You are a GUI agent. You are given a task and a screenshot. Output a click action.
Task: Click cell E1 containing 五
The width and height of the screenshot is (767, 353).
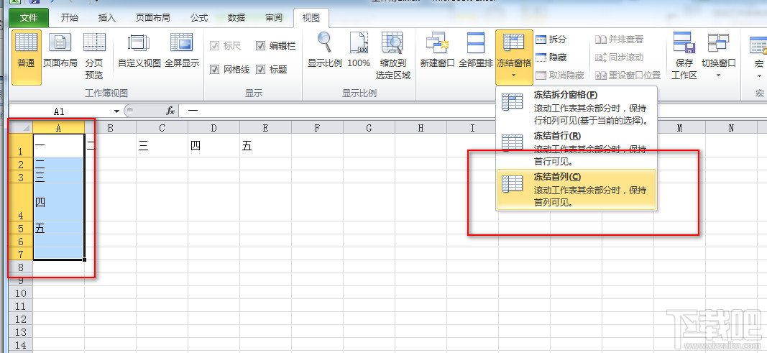click(x=266, y=146)
